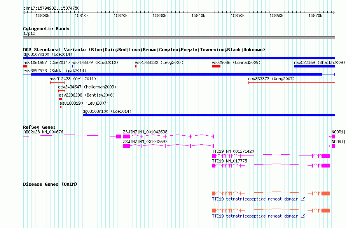The image size is (346, 228).
Task: Select the esv3892973 (Suktitipat2014) variant label
Action: click(55, 71)
